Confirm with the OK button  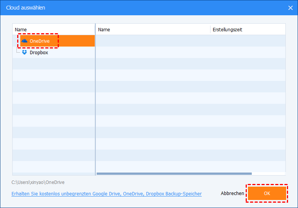pos(267,193)
